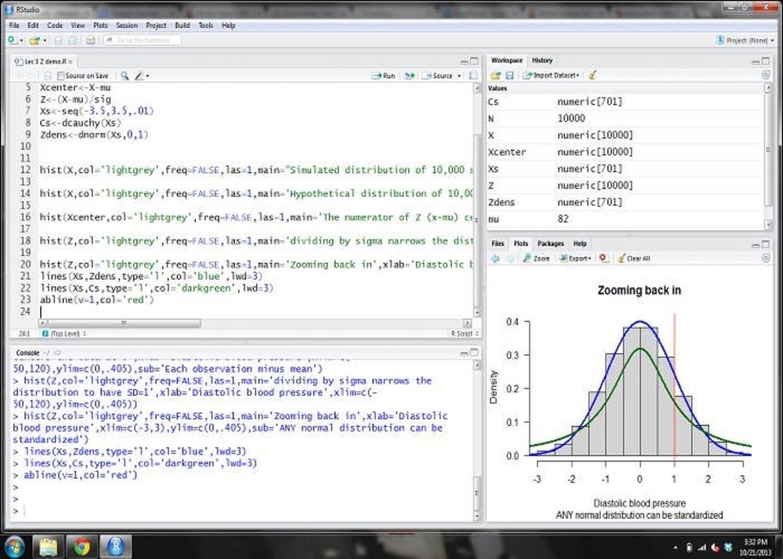Expand the Export dropdown in Plots

click(x=577, y=258)
